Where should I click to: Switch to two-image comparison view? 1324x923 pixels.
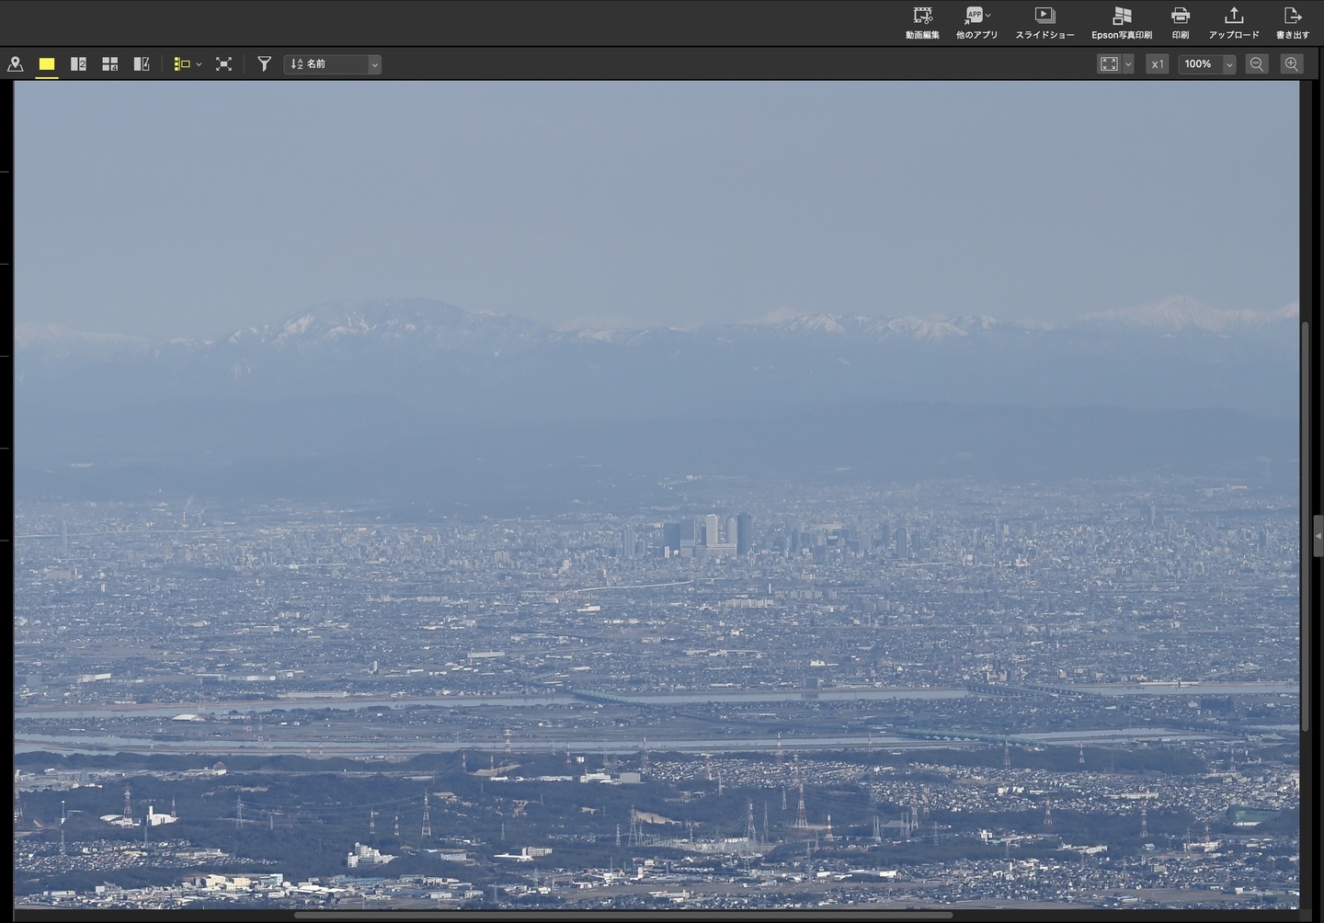(x=78, y=64)
